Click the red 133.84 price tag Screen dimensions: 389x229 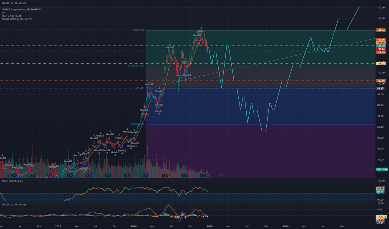[381, 49]
